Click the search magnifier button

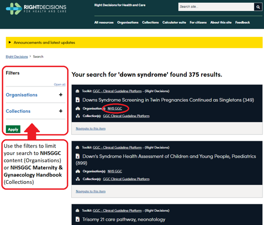coord(258,7)
